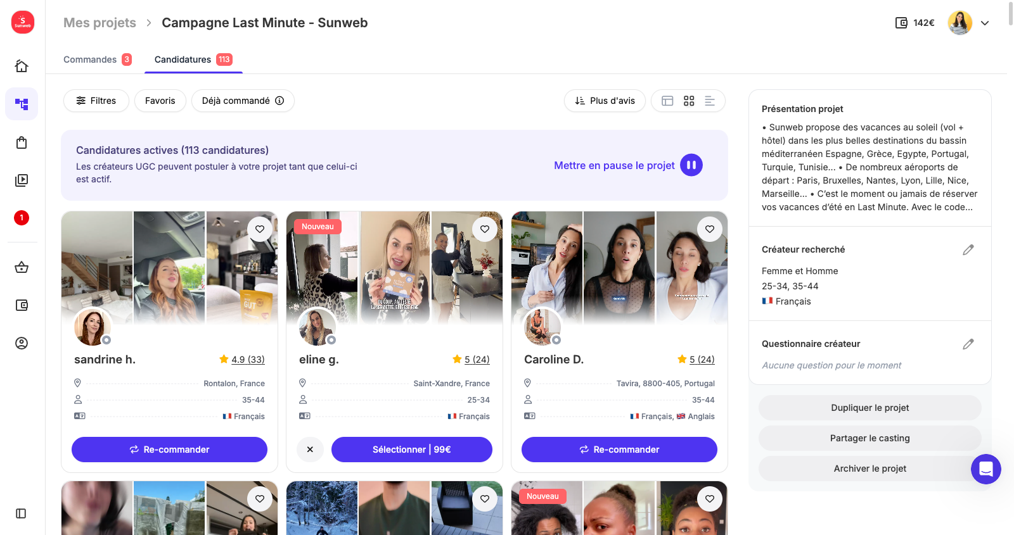This screenshot has height=535, width=1014.
Task: Dismiss eline g. with X button
Action: coord(310,450)
